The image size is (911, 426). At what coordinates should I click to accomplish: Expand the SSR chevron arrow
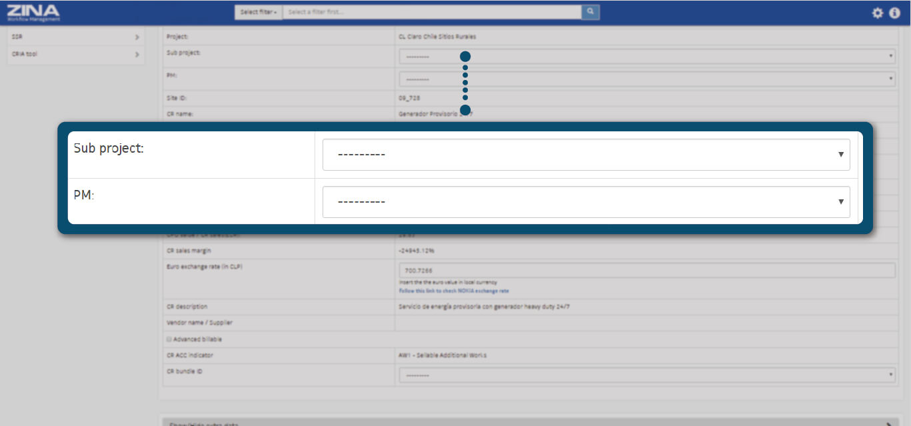coord(137,37)
